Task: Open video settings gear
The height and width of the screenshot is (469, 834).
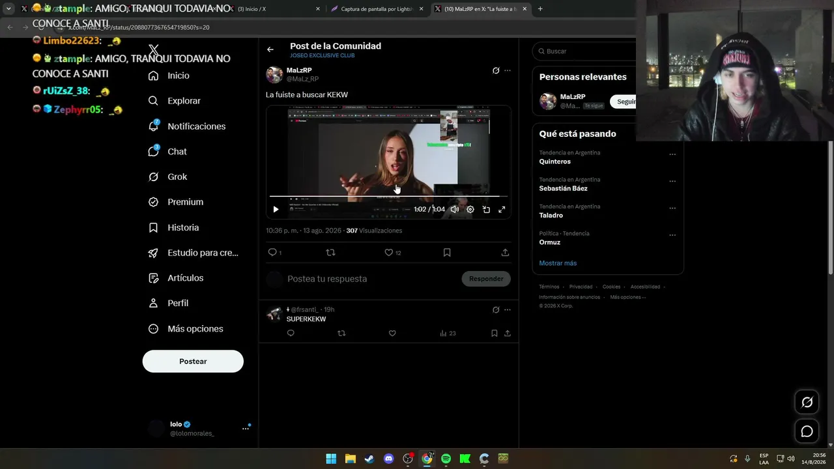Action: [x=470, y=210]
